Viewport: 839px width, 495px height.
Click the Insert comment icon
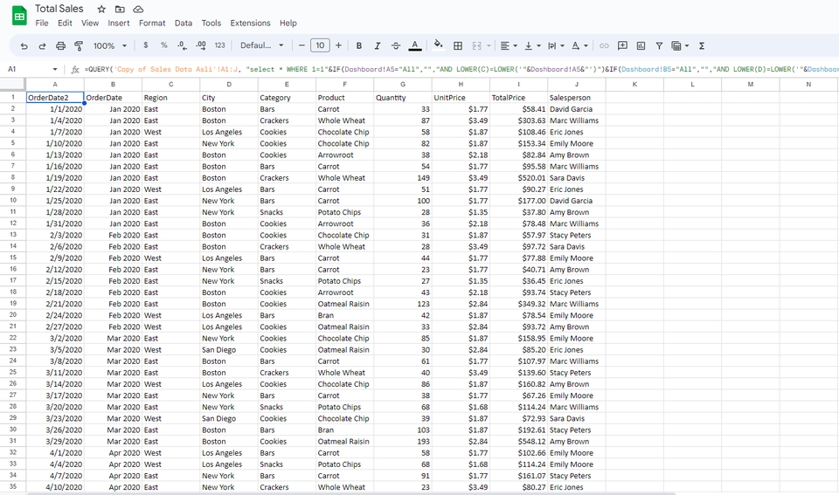click(x=622, y=46)
